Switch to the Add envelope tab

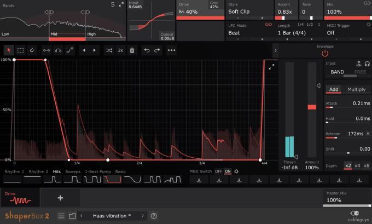coord(334,89)
